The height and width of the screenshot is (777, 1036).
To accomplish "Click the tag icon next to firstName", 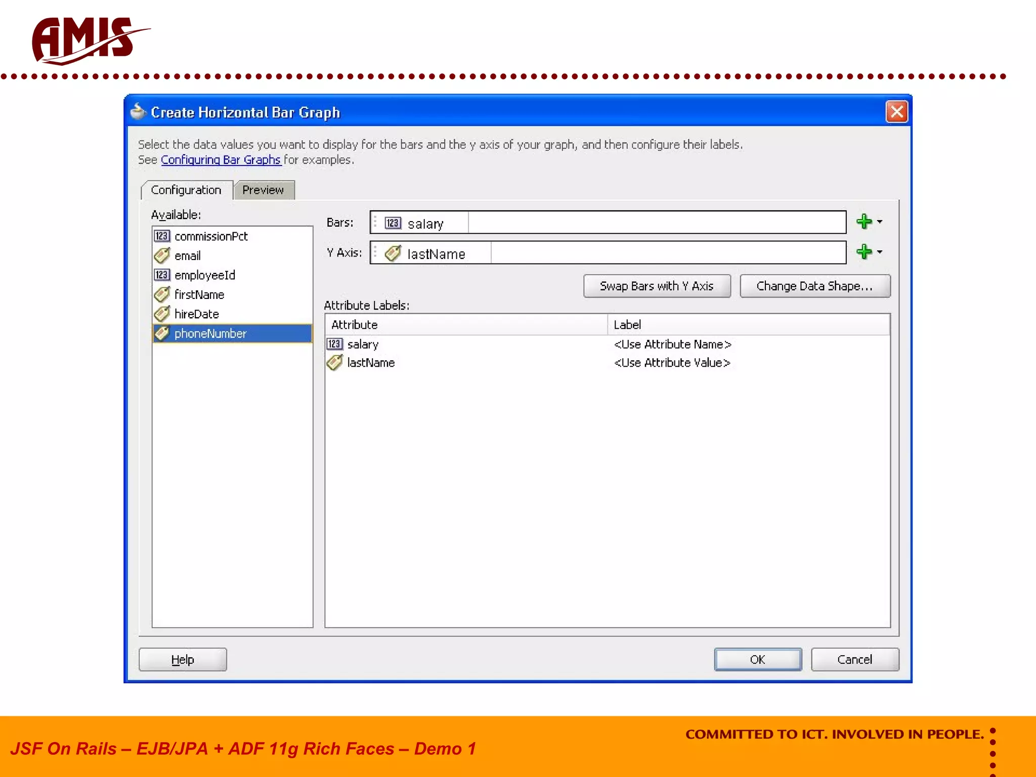I will 162,294.
